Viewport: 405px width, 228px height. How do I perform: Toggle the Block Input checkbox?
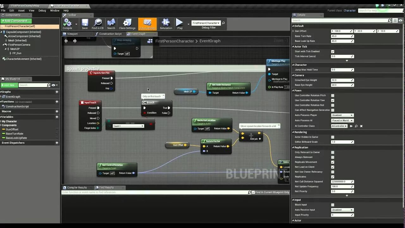pos(333,205)
